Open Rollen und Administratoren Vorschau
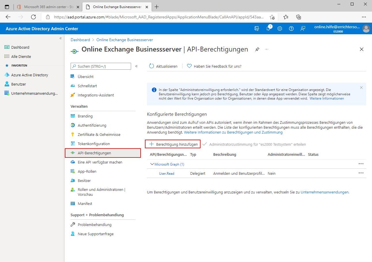This screenshot has height=262, width=372. [x=101, y=192]
